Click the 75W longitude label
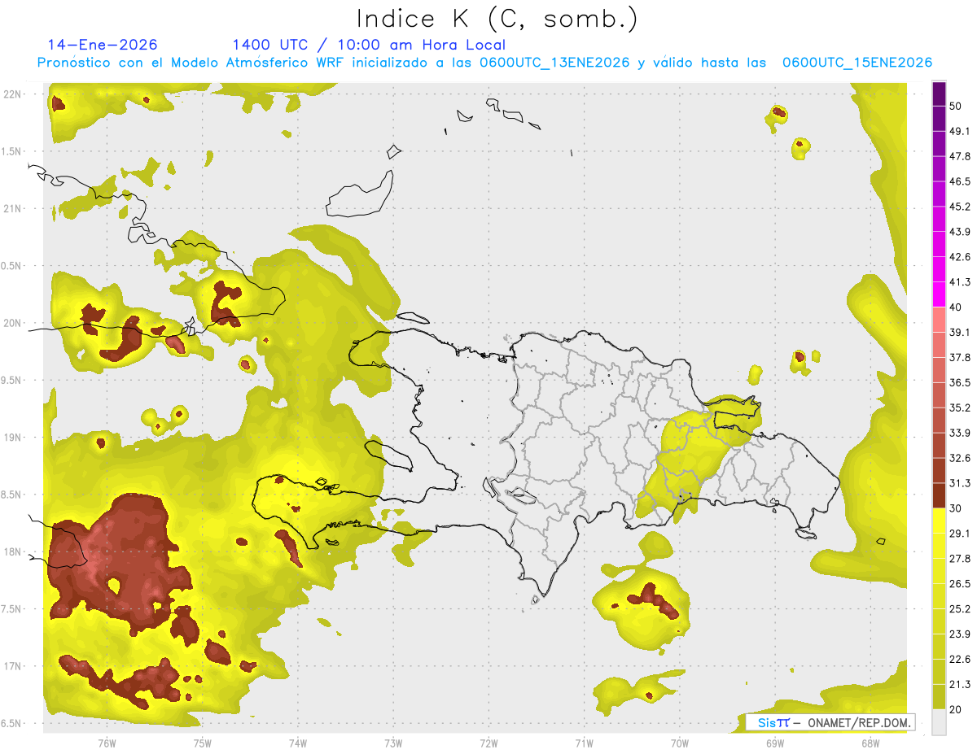Screen dimensions: 977x754 click(203, 743)
